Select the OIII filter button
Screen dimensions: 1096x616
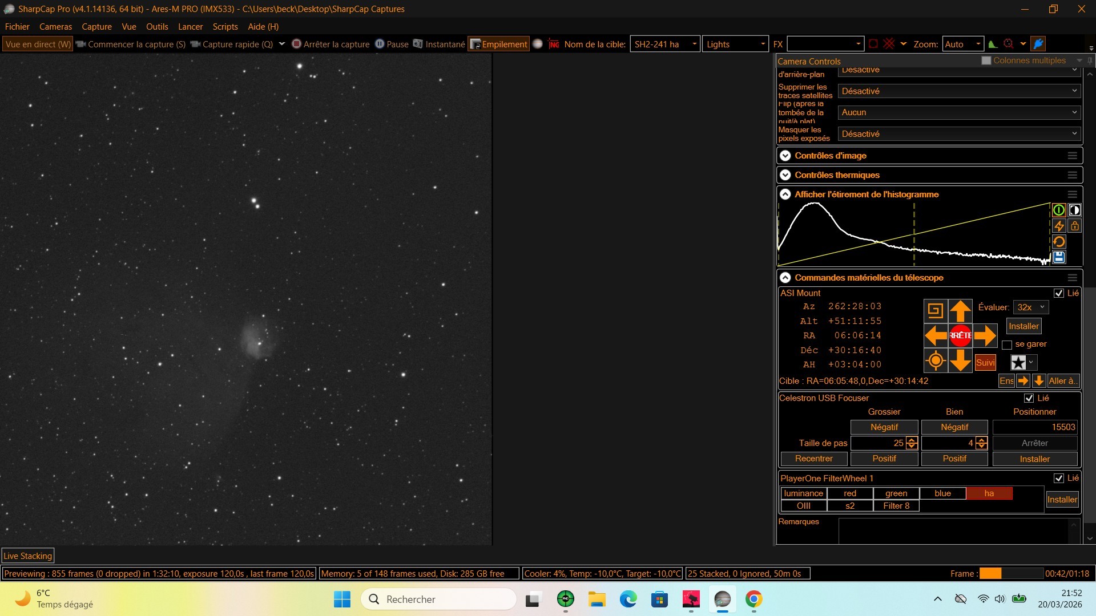(803, 506)
